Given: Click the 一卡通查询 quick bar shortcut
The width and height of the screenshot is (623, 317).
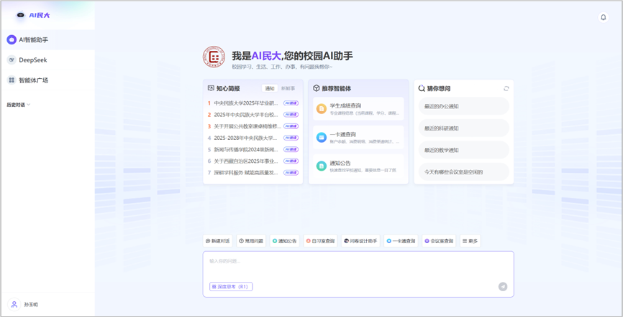Looking at the screenshot, I should [401, 241].
